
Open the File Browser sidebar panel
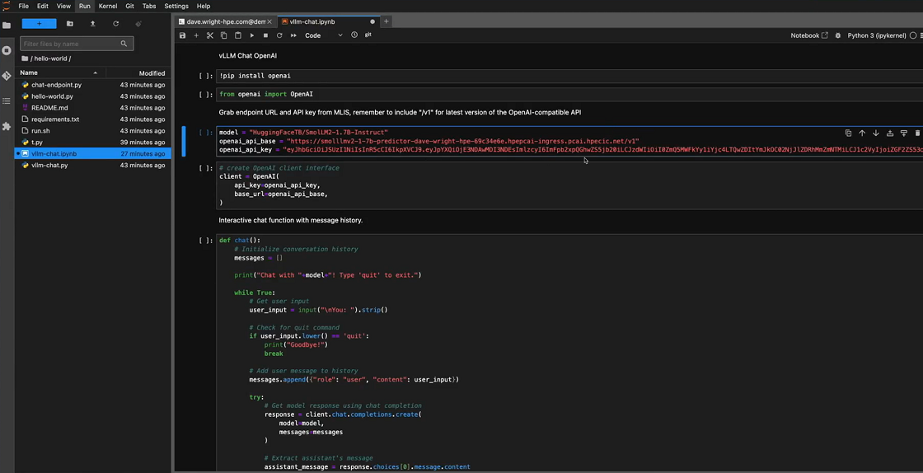point(7,26)
